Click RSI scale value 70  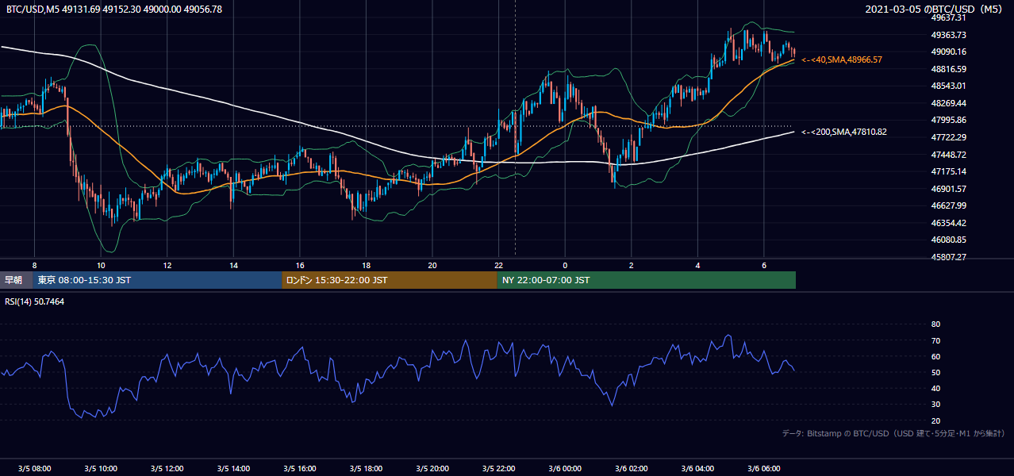935,340
